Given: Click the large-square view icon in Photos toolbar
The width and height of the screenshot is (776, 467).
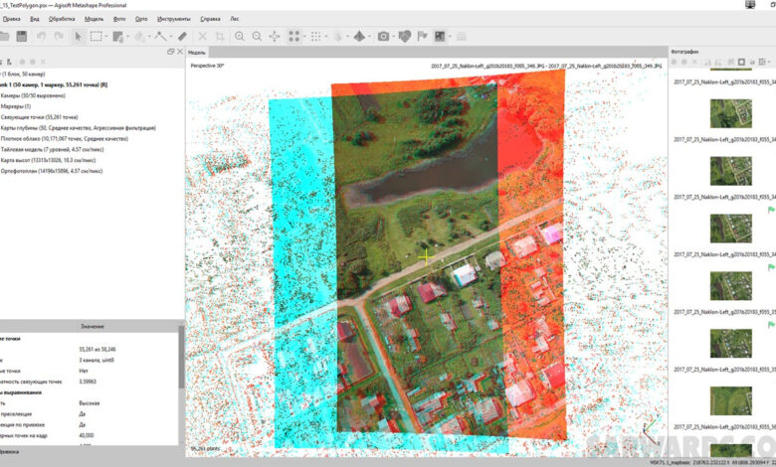Looking at the screenshot, I should [741, 62].
